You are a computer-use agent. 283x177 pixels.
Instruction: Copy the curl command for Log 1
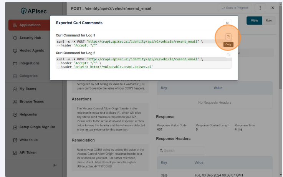[228, 36]
